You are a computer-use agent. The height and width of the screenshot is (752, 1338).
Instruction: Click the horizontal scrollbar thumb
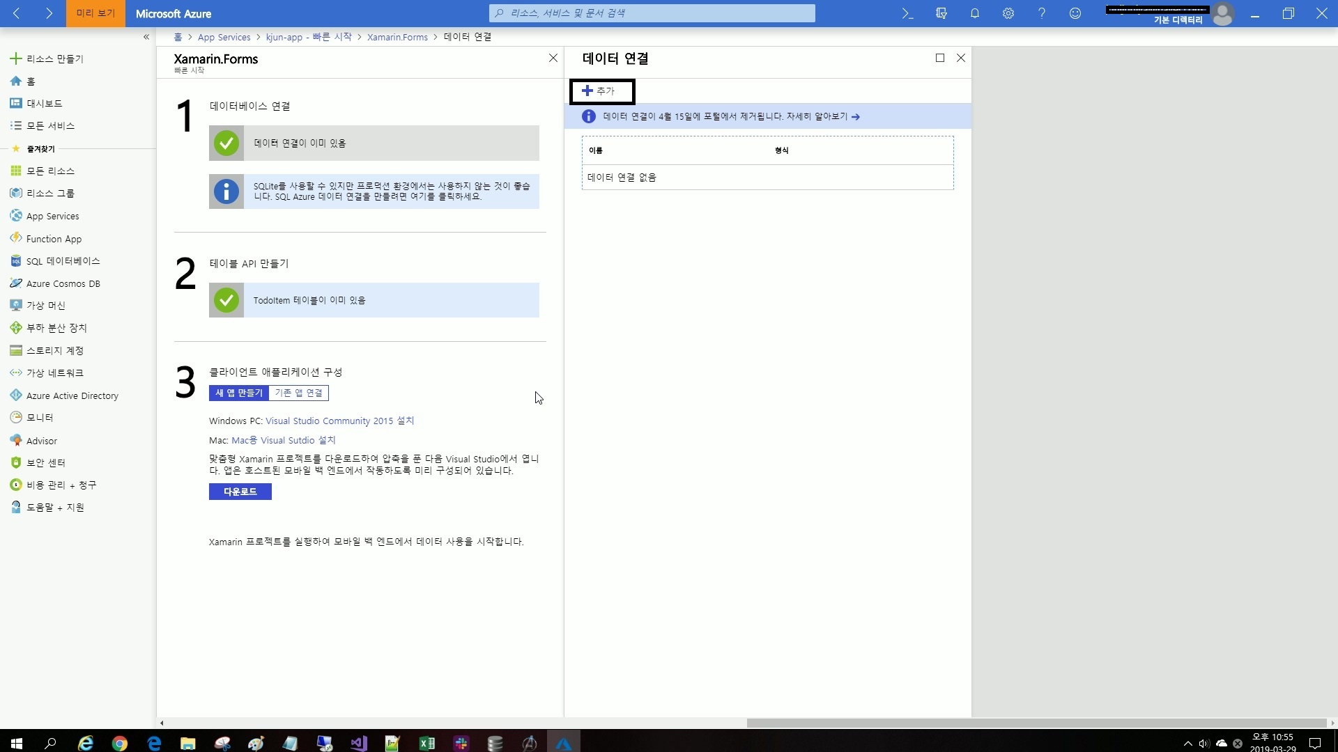coord(1036,723)
